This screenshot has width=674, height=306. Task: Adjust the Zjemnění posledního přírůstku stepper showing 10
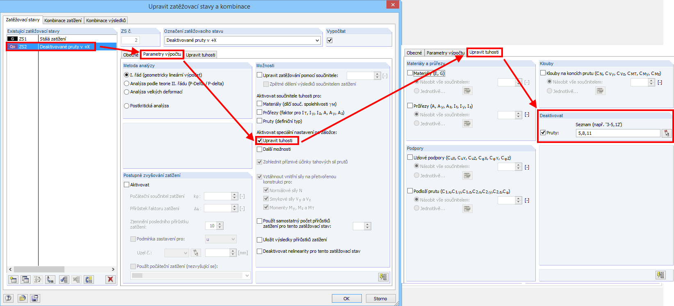click(x=220, y=226)
